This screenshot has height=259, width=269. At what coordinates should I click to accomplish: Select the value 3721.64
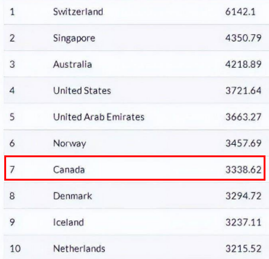[244, 91]
